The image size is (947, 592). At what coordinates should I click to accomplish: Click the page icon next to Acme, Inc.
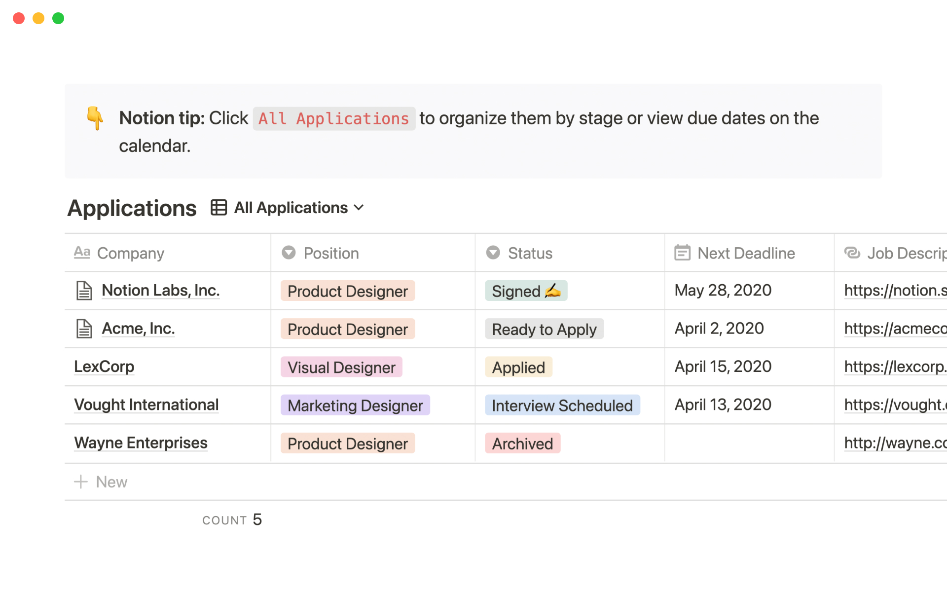pyautogui.click(x=84, y=329)
